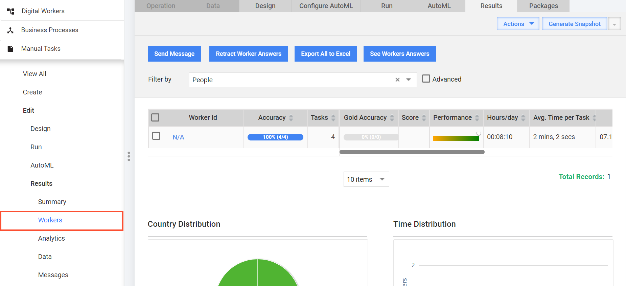
Task: Enable the Advanced filter checkbox
Action: pyautogui.click(x=426, y=79)
